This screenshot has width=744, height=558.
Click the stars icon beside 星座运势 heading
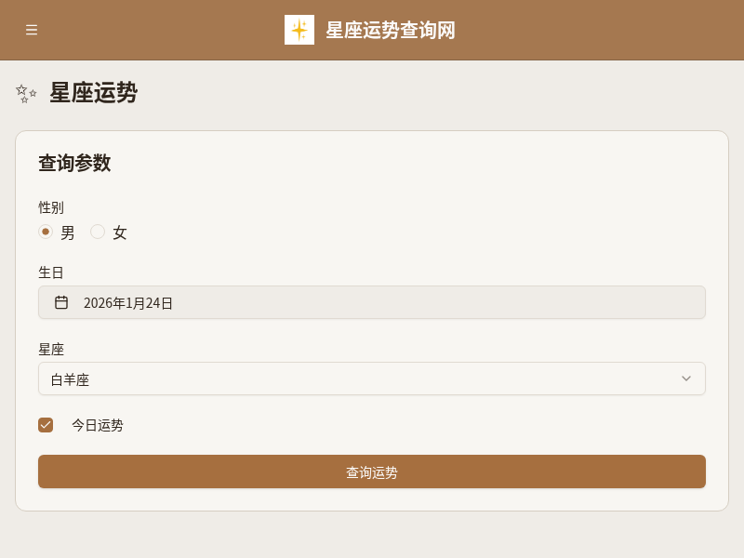[x=26, y=93]
